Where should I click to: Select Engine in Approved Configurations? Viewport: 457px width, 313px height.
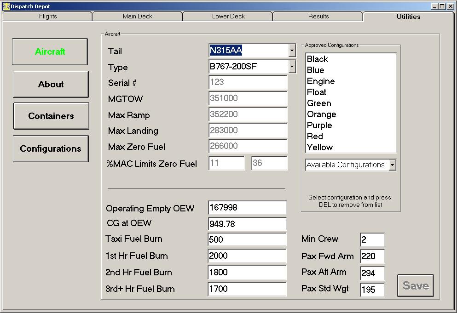click(x=351, y=81)
